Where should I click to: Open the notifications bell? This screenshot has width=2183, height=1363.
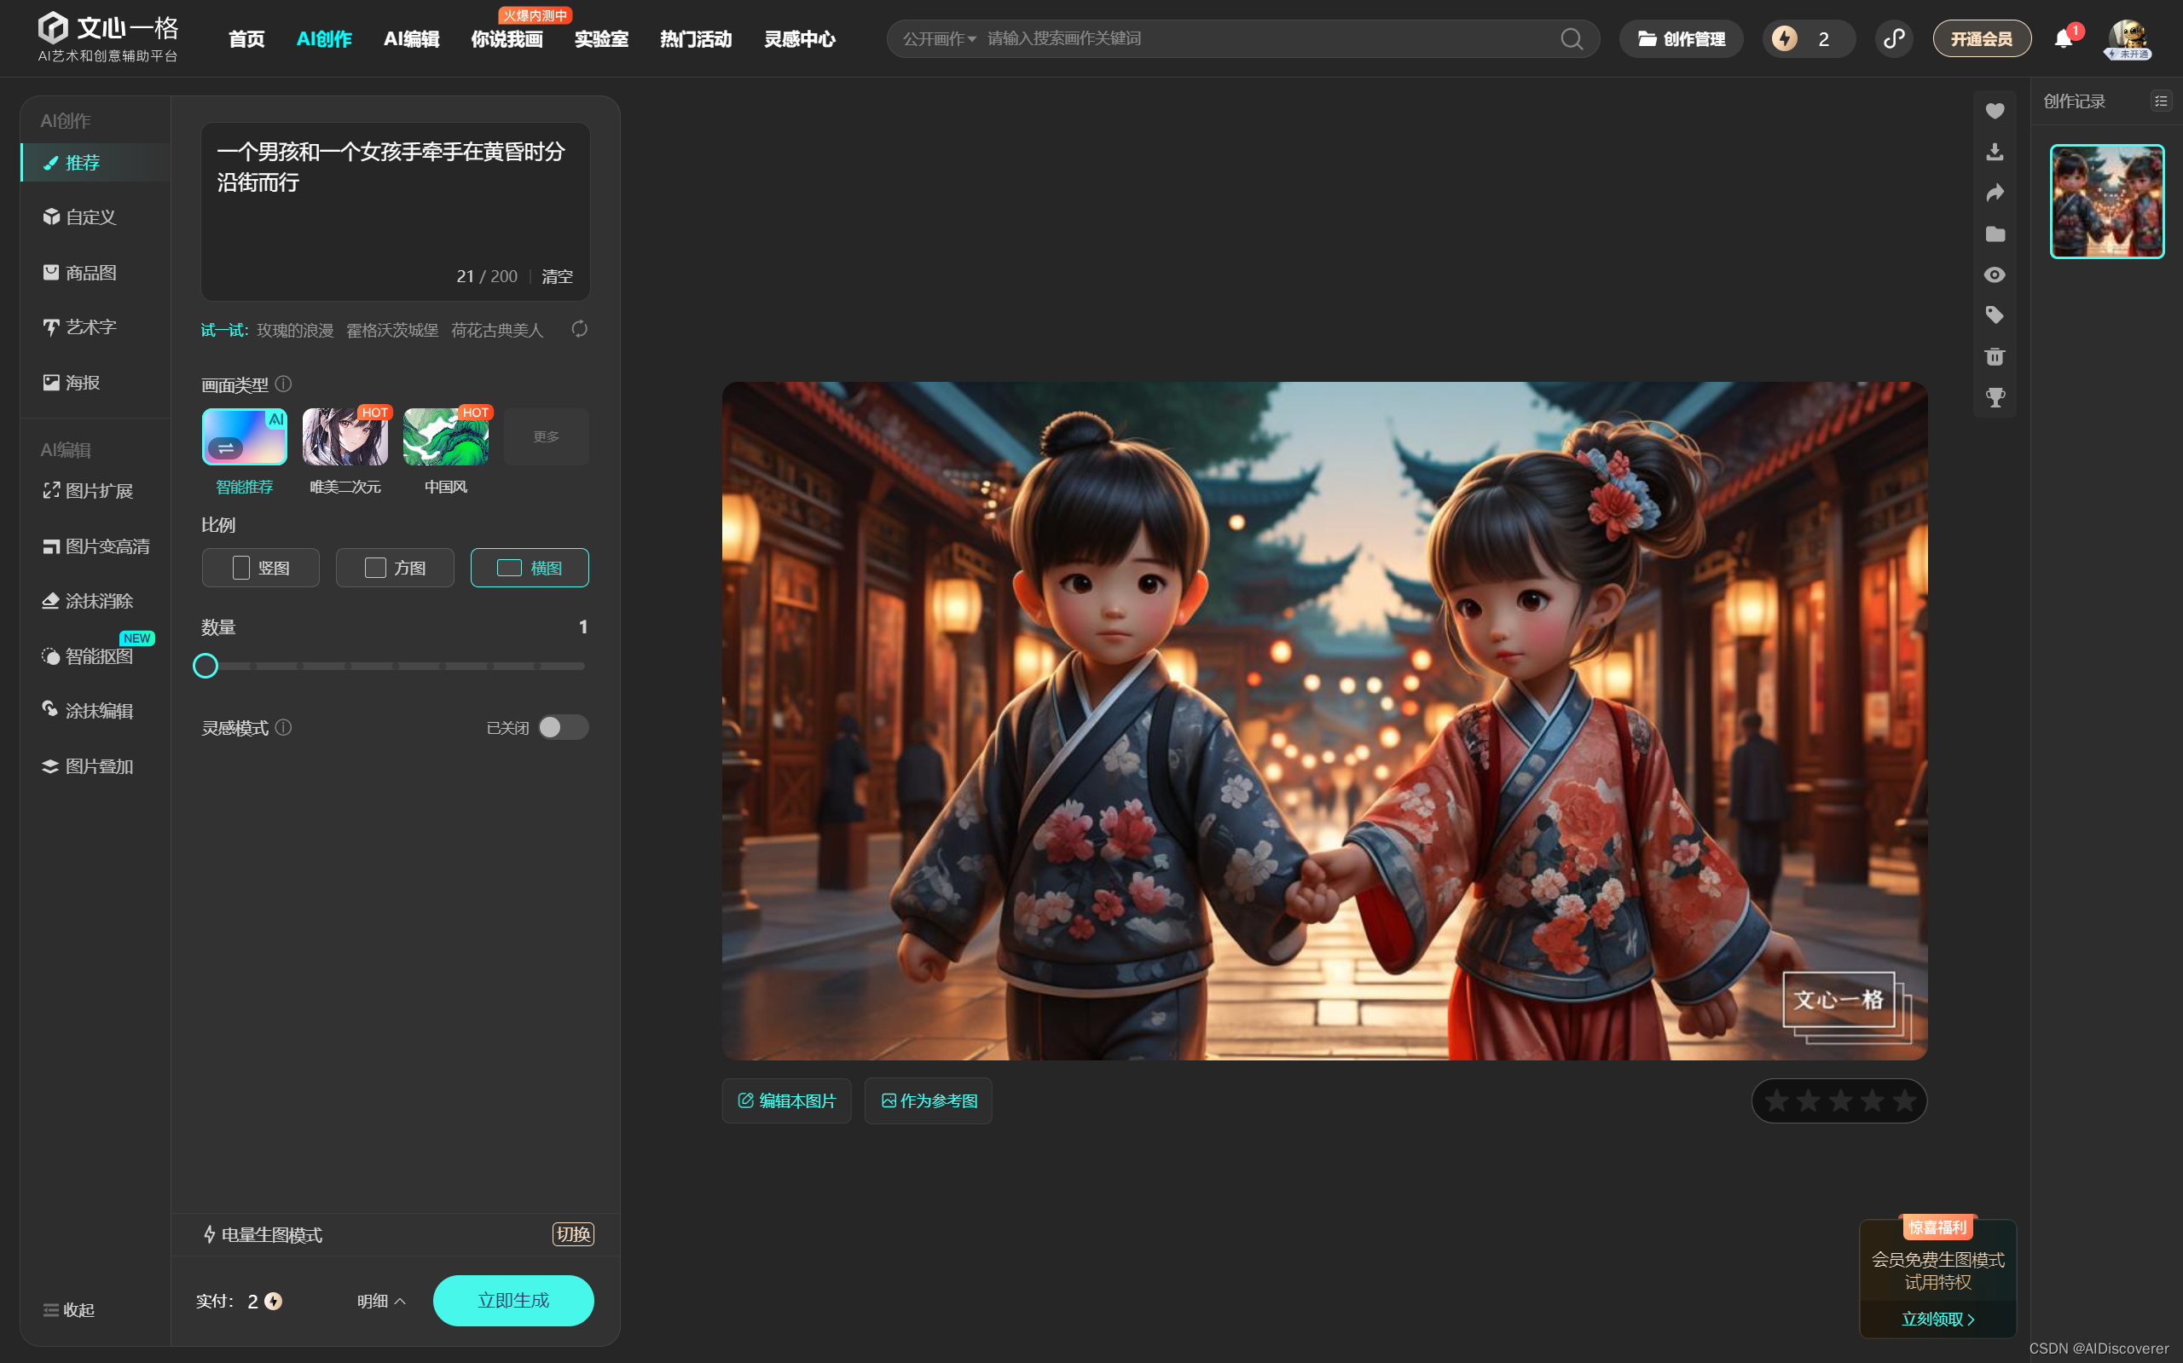point(2062,38)
